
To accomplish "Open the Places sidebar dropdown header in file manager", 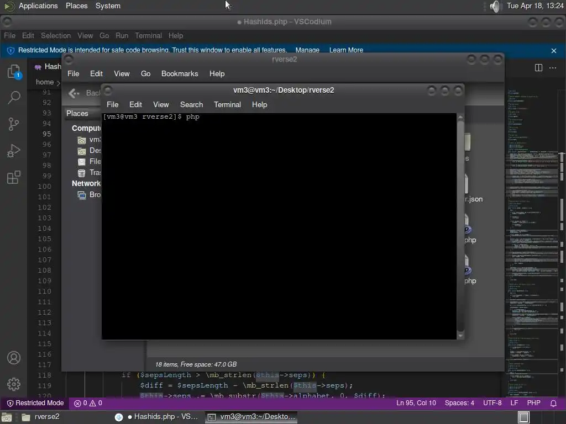I will pyautogui.click(x=83, y=114).
